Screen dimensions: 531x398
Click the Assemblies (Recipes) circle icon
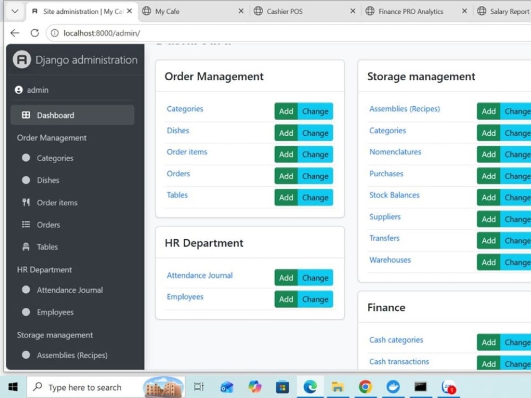pyautogui.click(x=25, y=355)
